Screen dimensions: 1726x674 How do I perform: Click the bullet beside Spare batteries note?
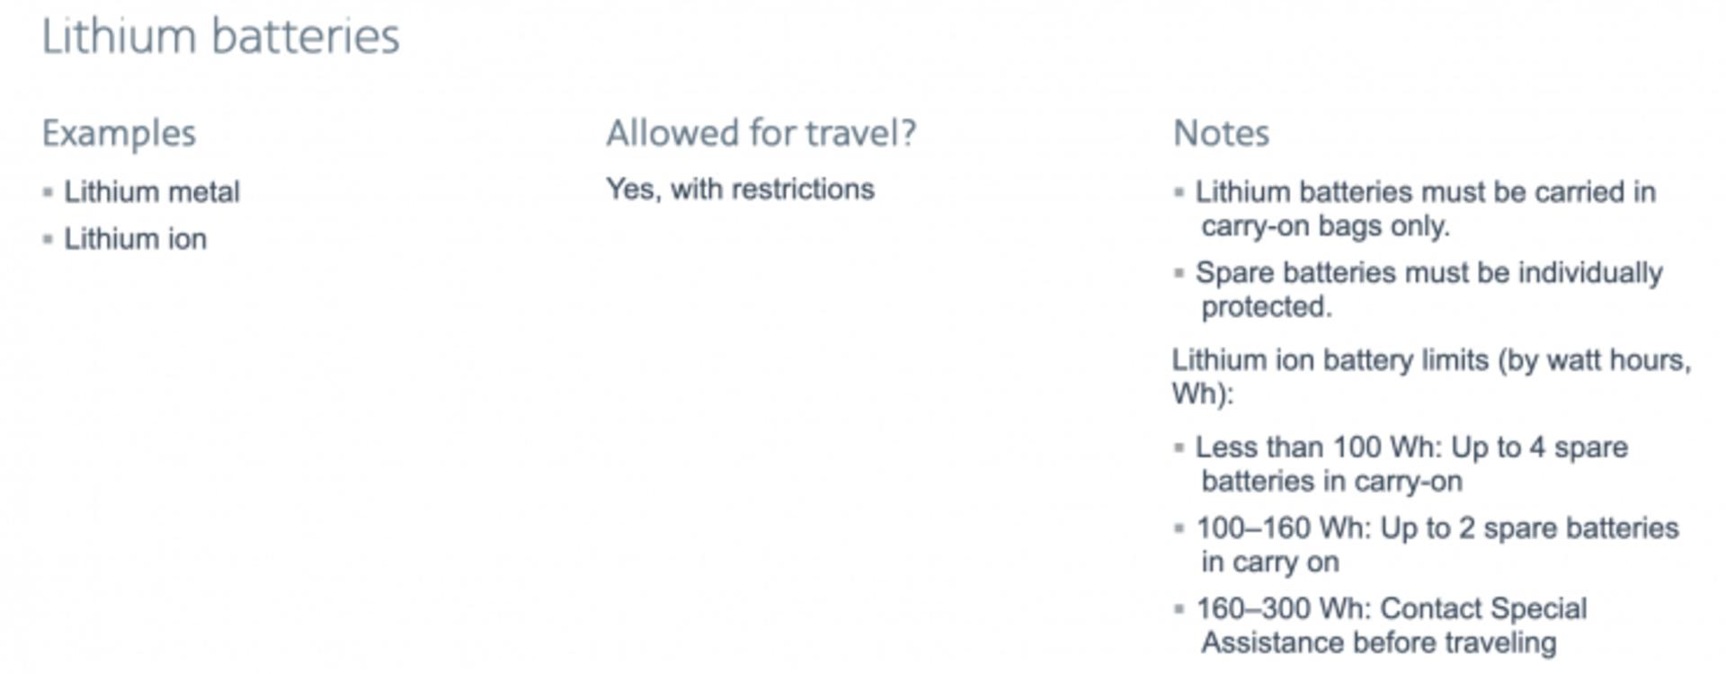pyautogui.click(x=1179, y=273)
